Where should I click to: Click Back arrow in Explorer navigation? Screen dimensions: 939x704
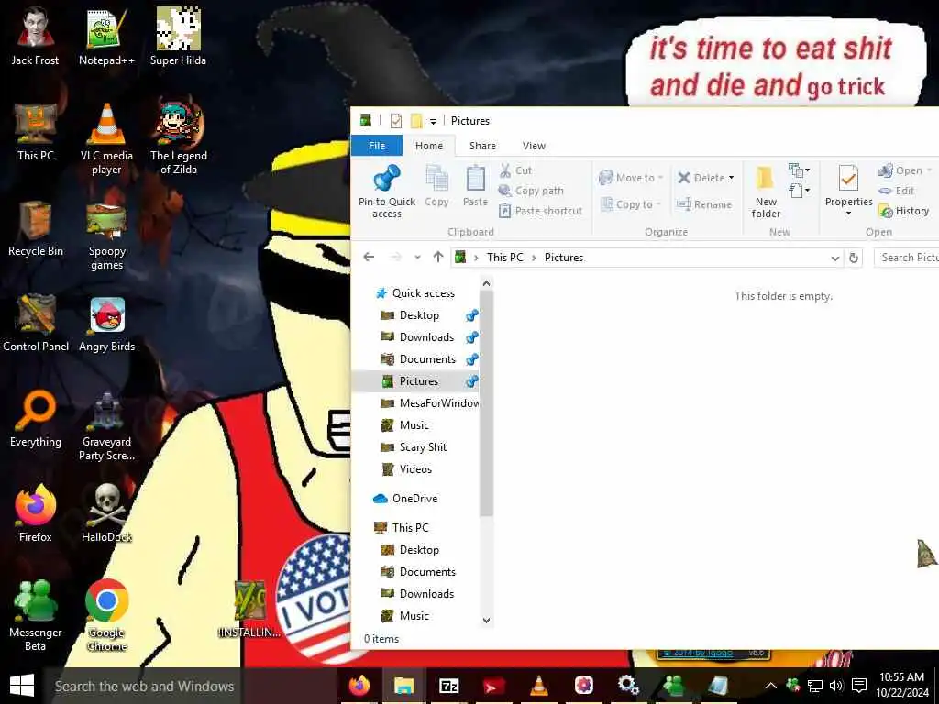click(x=369, y=257)
